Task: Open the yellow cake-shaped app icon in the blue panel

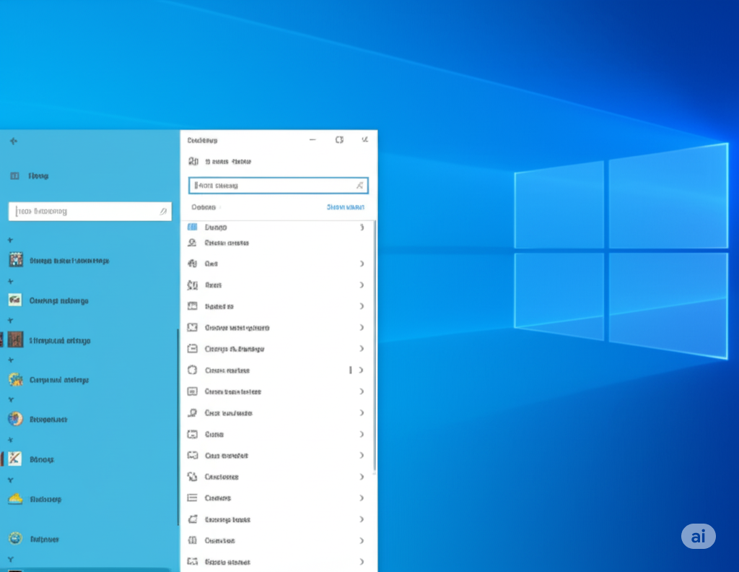Action: (15, 498)
